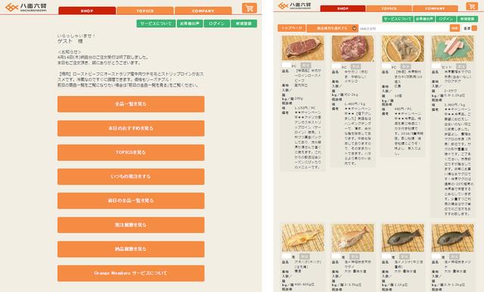The height and width of the screenshot is (292, 484).
Task: Click quantity field under raw meat chunk
Action: pyautogui.click(x=336, y=66)
